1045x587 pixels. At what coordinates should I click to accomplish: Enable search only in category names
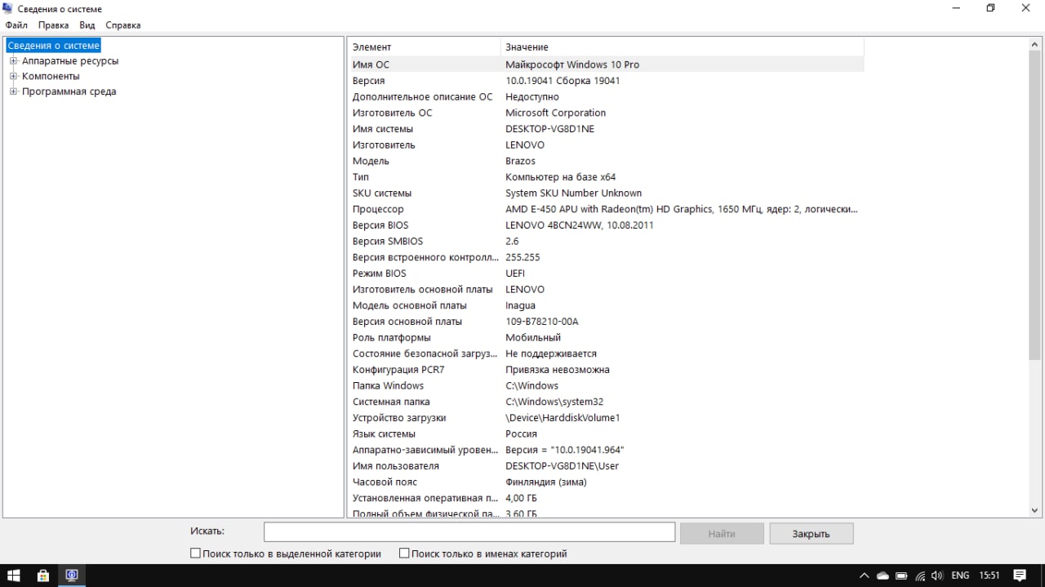[404, 554]
